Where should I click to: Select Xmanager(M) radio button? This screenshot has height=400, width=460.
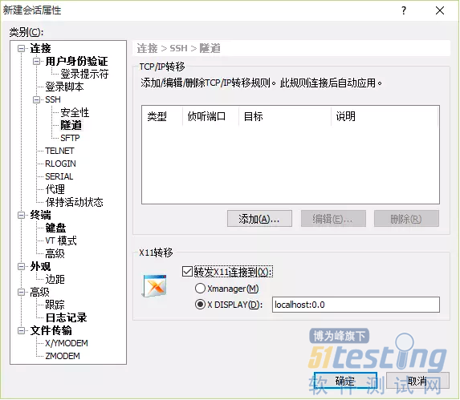200,289
